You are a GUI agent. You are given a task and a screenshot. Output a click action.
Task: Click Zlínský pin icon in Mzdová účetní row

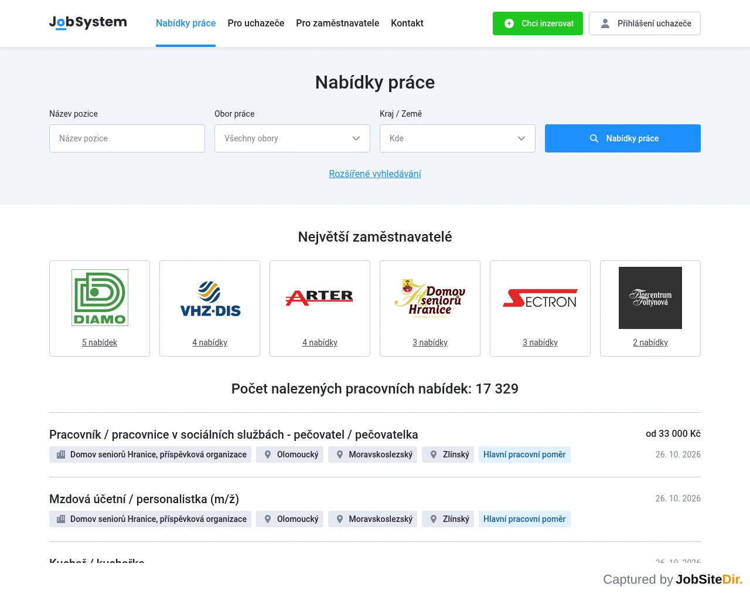[x=434, y=519]
